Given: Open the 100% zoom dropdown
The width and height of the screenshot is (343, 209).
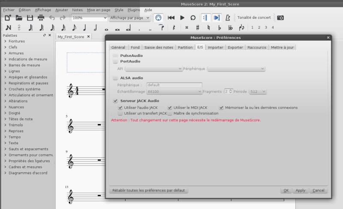Looking at the screenshot, I should tap(90, 18).
